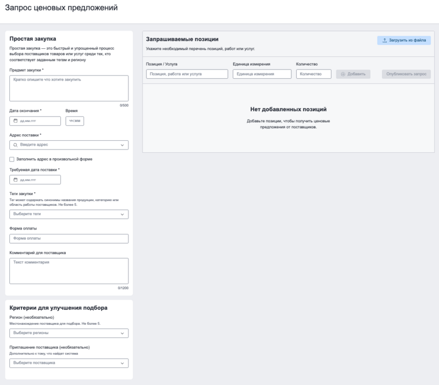Screen dimensions: 439x385
Task: Click the 'Время' time input field
Action: pyautogui.click(x=75, y=121)
